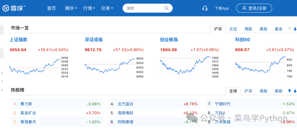Expand the 精华 dropdown menu
Viewport: 297px width, 130px height.
(x=71, y=8)
